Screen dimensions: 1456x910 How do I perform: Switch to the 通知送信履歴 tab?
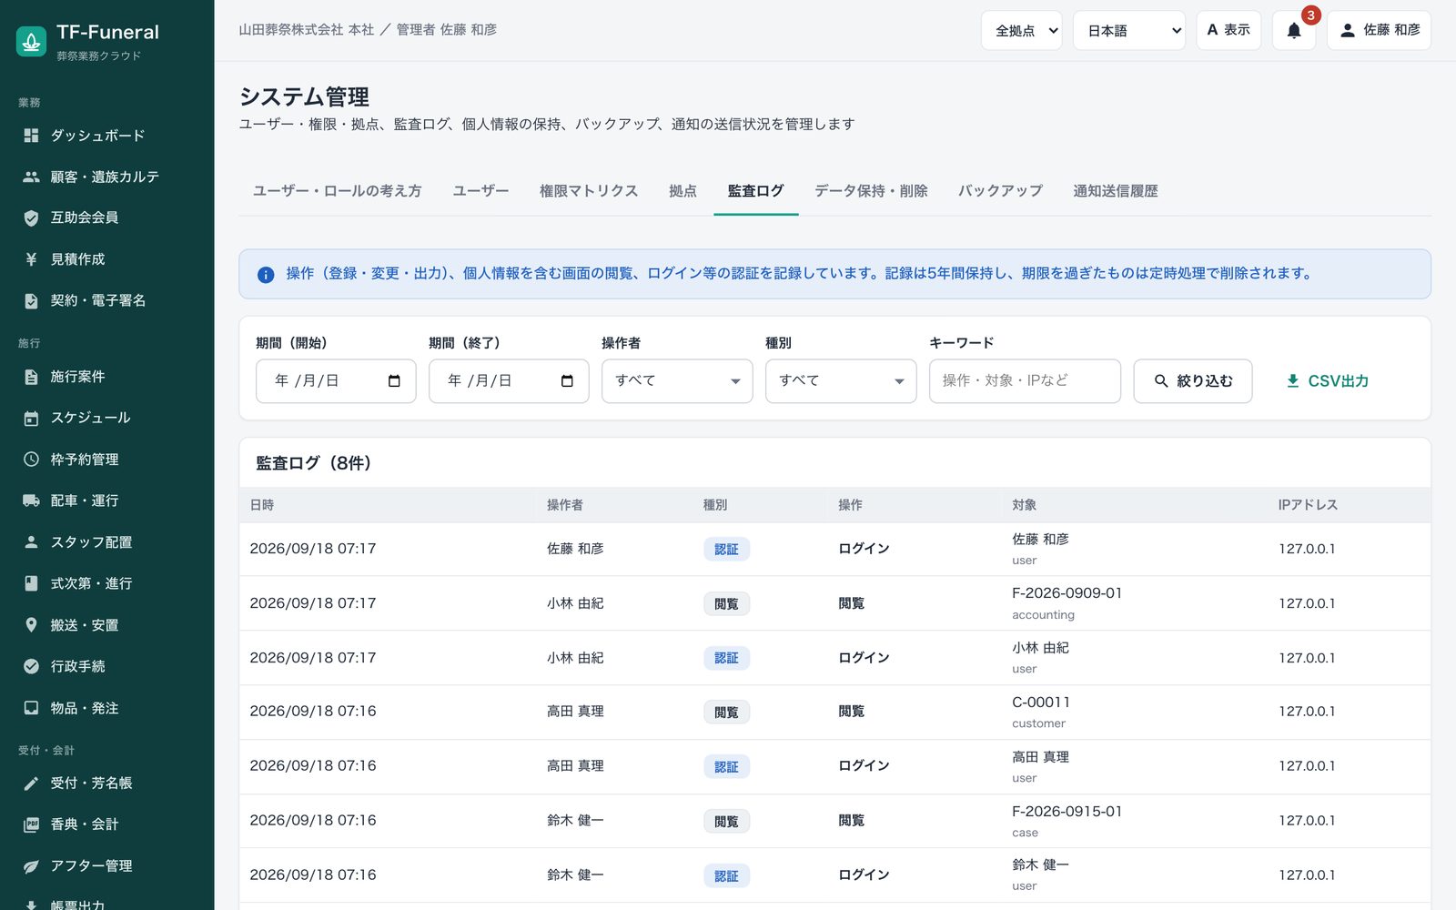[x=1115, y=191]
